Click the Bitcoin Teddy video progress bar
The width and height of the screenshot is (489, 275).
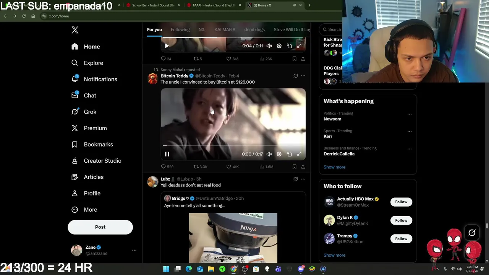tap(233, 146)
